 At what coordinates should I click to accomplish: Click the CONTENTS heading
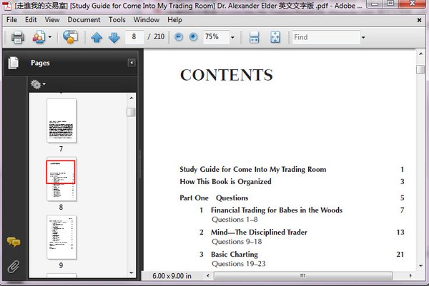pos(227,75)
